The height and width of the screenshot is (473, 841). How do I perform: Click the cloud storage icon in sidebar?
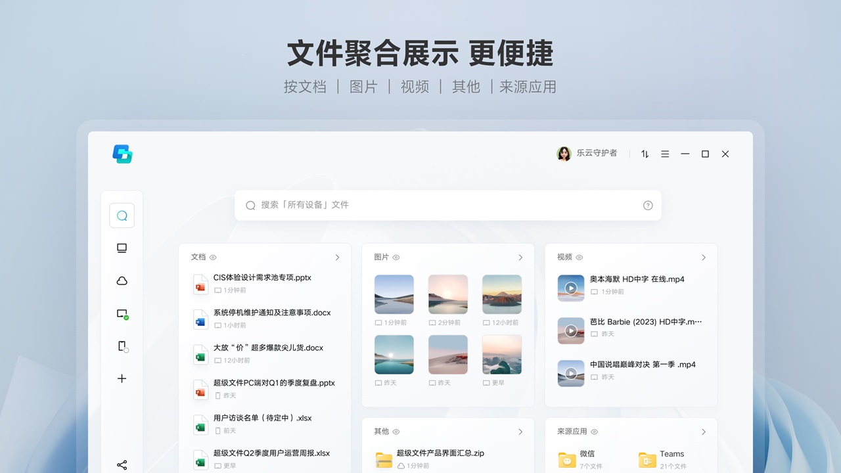122,281
